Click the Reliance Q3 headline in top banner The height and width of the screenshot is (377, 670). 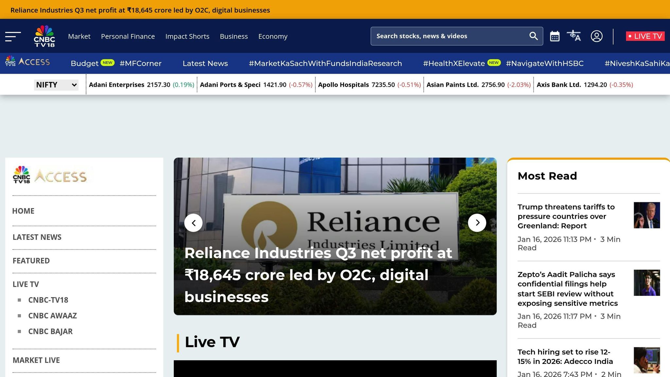click(140, 10)
